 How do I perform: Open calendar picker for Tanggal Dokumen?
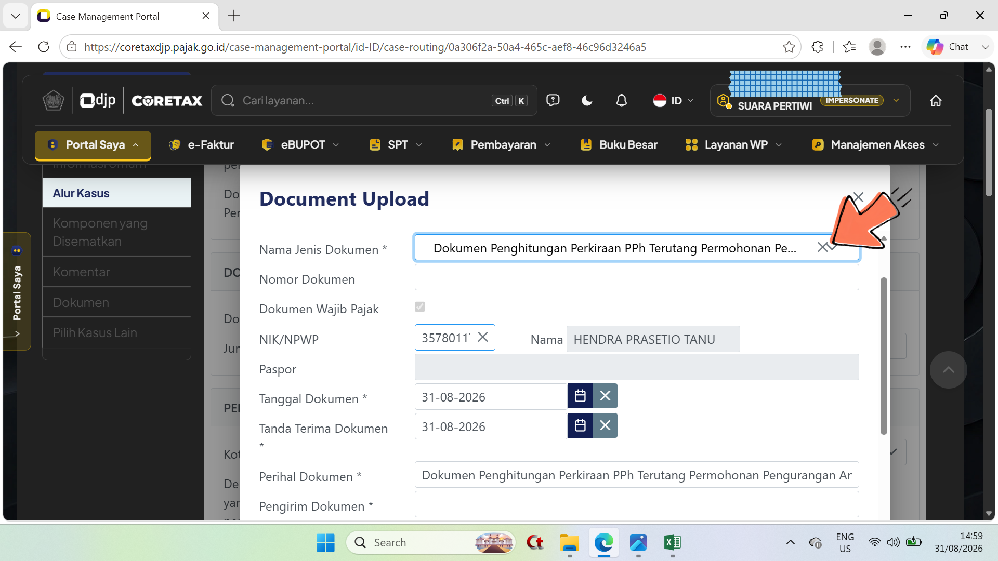click(x=580, y=396)
